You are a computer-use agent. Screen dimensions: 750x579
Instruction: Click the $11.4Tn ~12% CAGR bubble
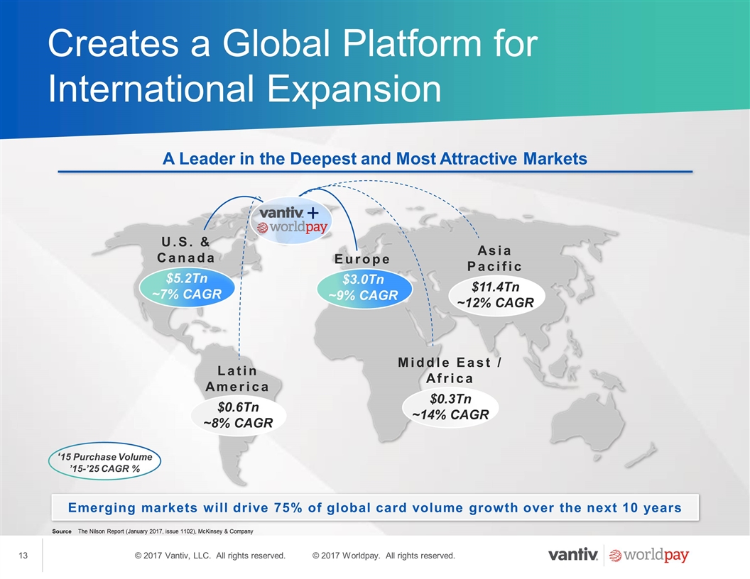[x=496, y=294]
